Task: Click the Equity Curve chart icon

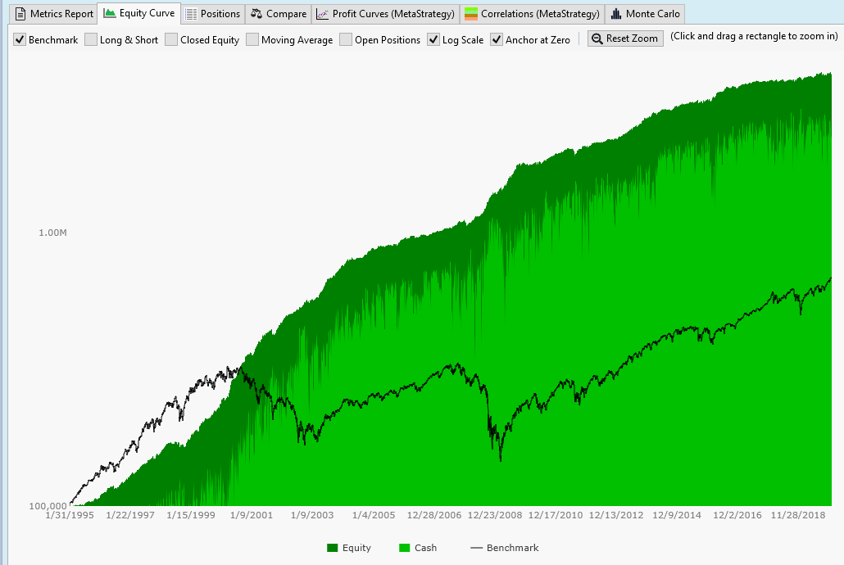Action: point(110,13)
